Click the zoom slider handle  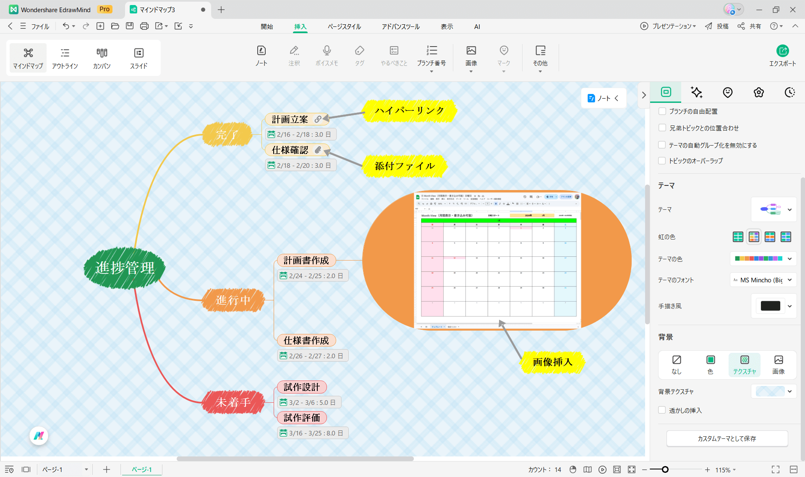pos(665,469)
